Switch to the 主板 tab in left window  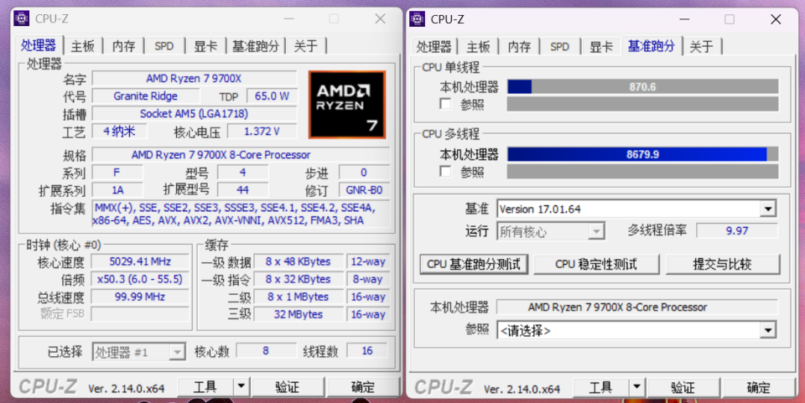pyautogui.click(x=83, y=46)
